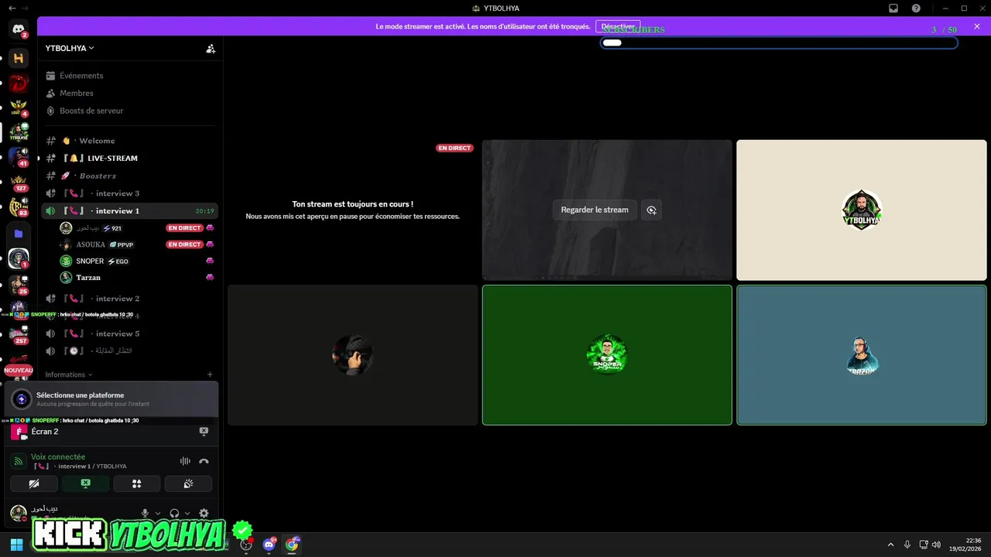
Task: Select the YTBOLHYA video tile
Action: tap(861, 210)
